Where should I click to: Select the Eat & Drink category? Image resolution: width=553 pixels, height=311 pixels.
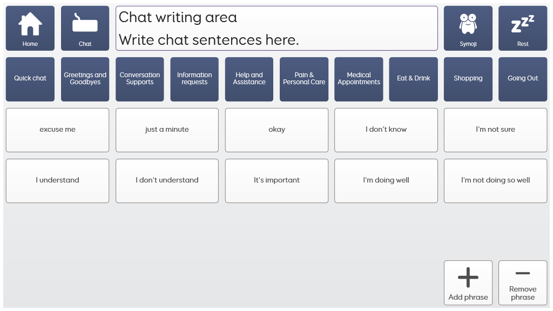pyautogui.click(x=413, y=79)
